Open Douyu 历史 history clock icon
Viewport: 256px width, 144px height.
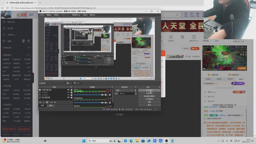point(186,14)
